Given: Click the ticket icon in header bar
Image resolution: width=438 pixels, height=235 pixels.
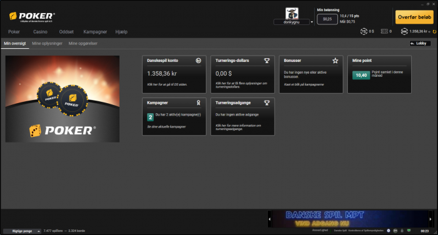Looking at the screenshot, I should (384, 31).
